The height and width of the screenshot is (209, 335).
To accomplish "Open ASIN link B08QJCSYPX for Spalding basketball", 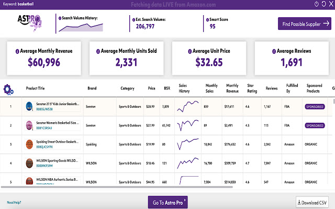I will [x=44, y=147].
